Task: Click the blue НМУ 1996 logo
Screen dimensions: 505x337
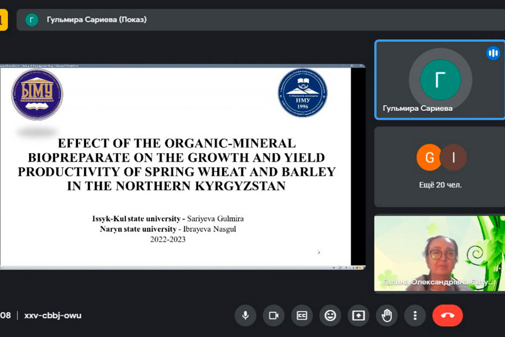Action: pos(302,93)
